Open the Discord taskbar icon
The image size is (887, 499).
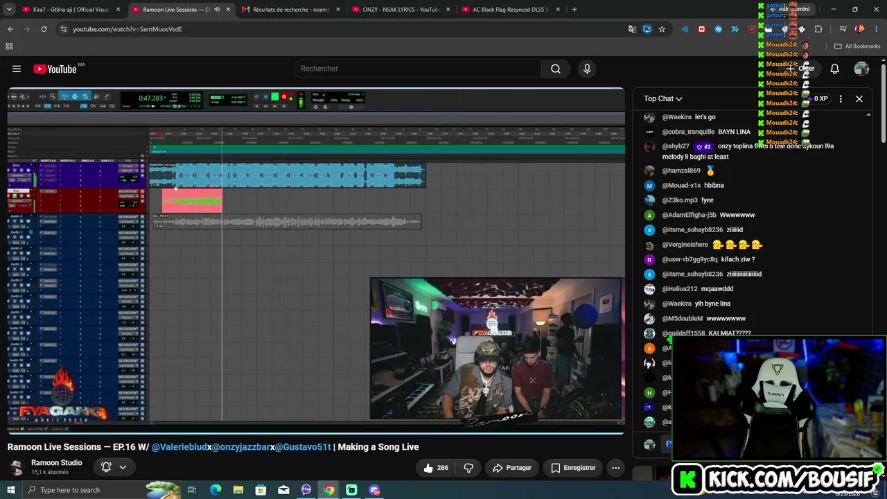[375, 490]
